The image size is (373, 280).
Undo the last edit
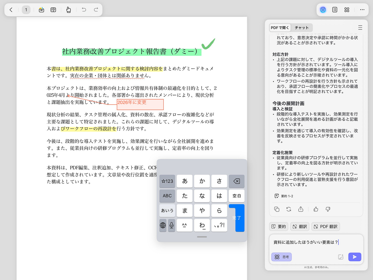click(84, 10)
